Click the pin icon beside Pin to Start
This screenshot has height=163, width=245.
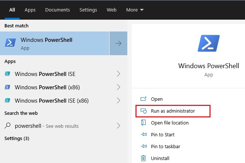coord(144,134)
